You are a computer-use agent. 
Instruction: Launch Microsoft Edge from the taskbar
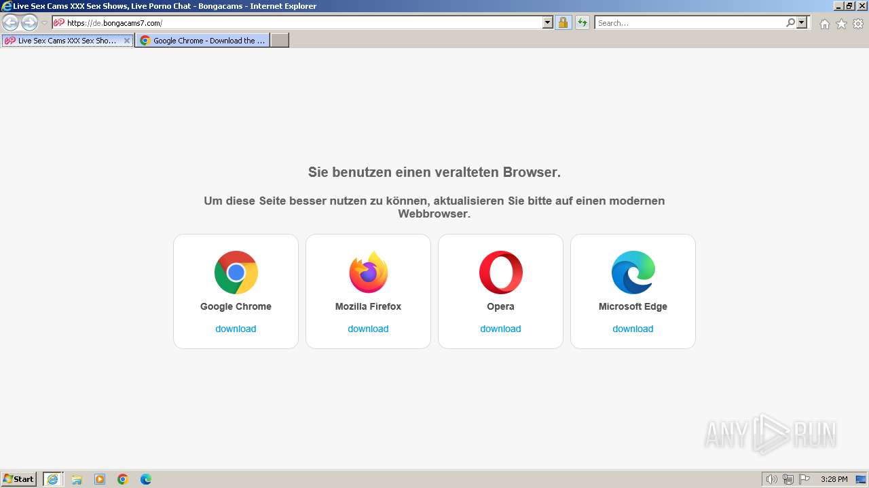tap(146, 479)
